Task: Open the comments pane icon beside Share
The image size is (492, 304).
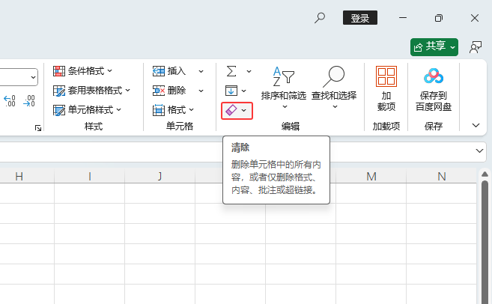Action: point(476,47)
